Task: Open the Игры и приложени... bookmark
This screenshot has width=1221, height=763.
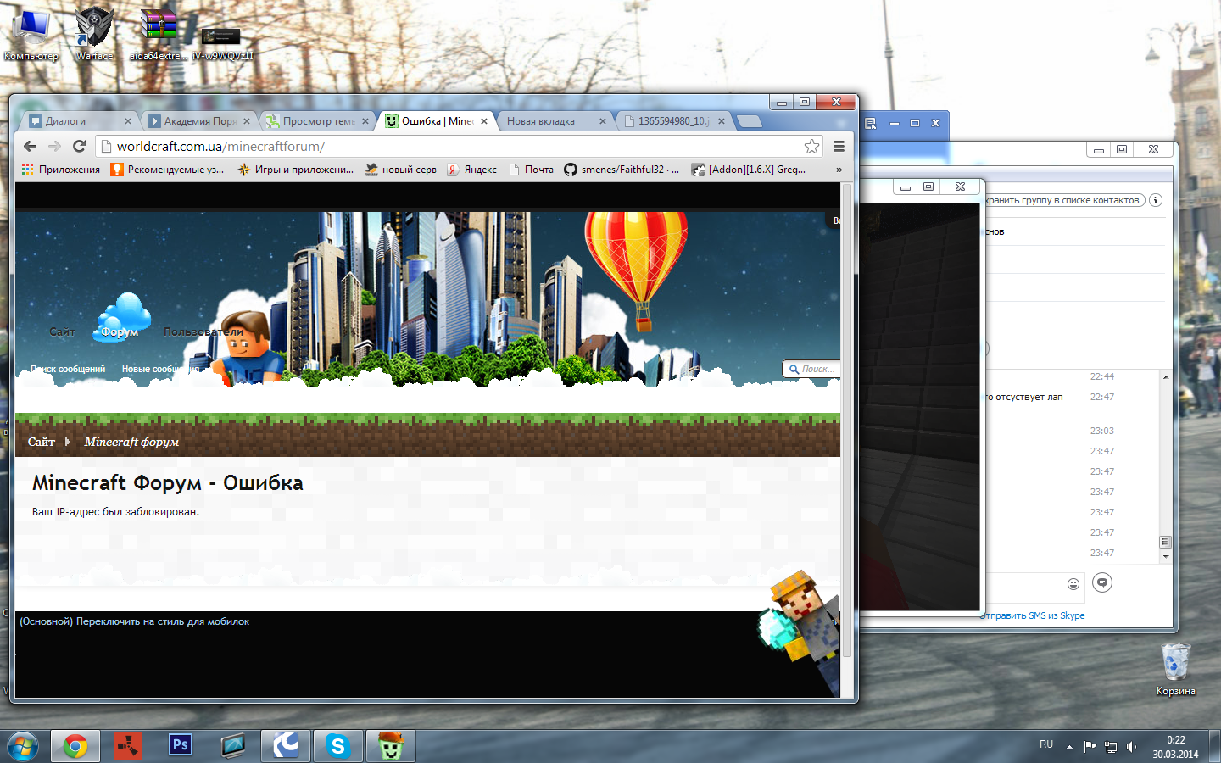Action: [x=296, y=170]
